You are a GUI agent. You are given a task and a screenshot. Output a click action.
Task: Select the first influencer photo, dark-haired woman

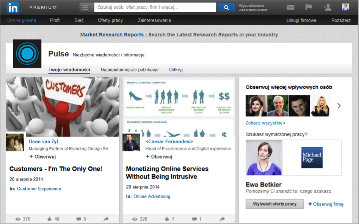tap(256, 106)
